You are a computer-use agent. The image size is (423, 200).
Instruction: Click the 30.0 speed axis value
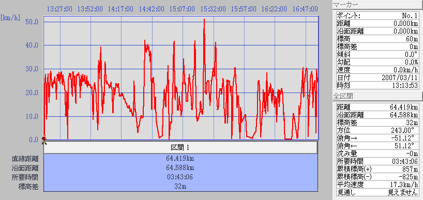click(x=32, y=69)
